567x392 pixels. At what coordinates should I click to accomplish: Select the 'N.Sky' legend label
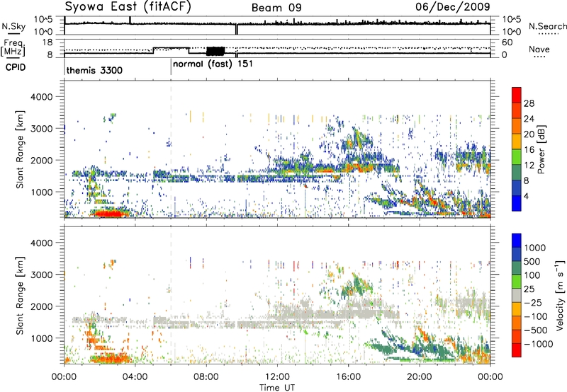click(13, 26)
